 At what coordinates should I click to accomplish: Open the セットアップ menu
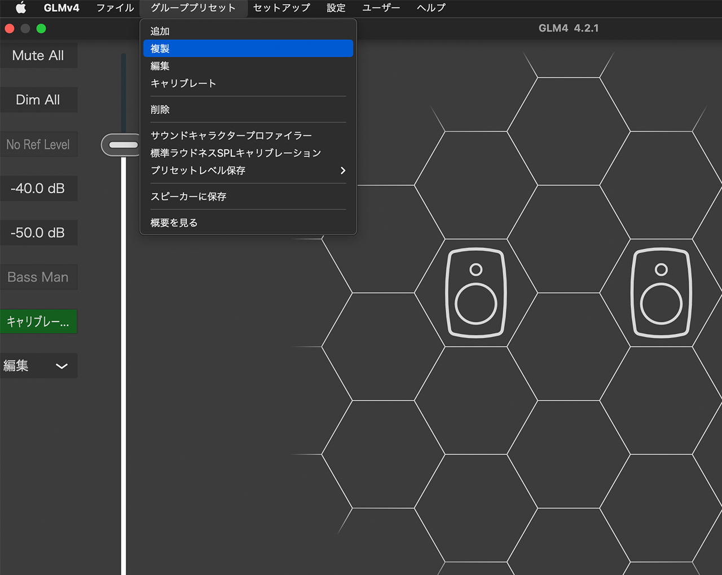[x=281, y=8]
